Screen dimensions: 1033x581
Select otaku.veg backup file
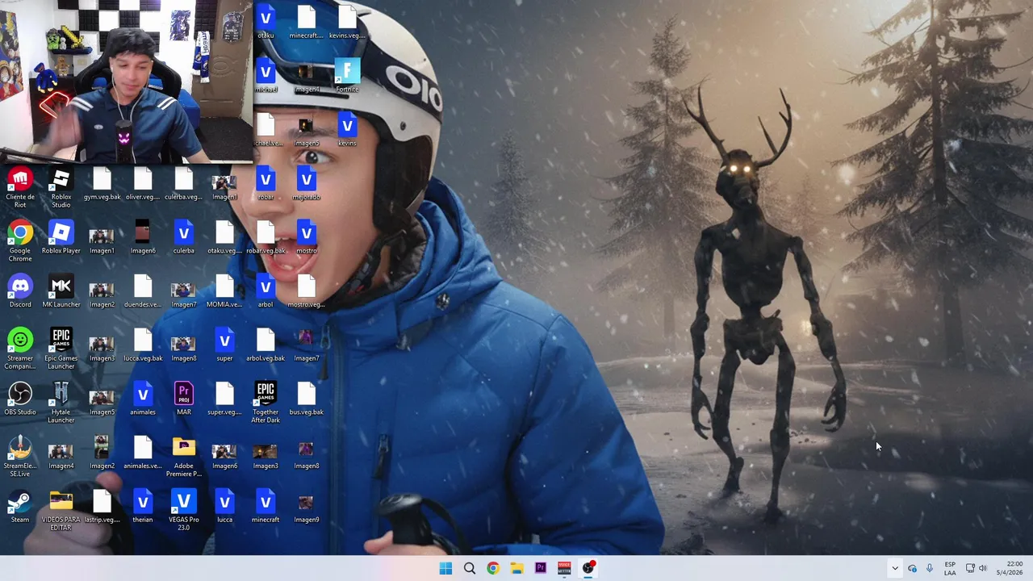(x=224, y=238)
